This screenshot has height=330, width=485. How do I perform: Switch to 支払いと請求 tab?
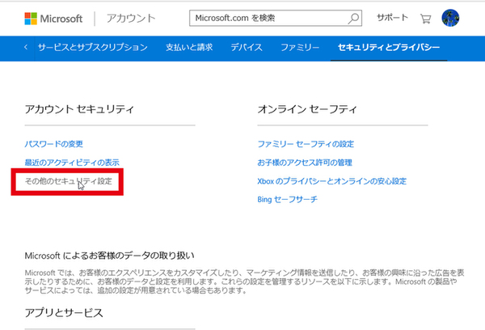pyautogui.click(x=189, y=48)
